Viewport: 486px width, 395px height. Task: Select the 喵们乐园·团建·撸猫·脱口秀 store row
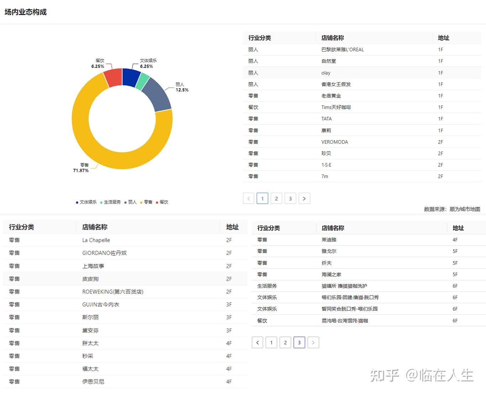click(369, 297)
